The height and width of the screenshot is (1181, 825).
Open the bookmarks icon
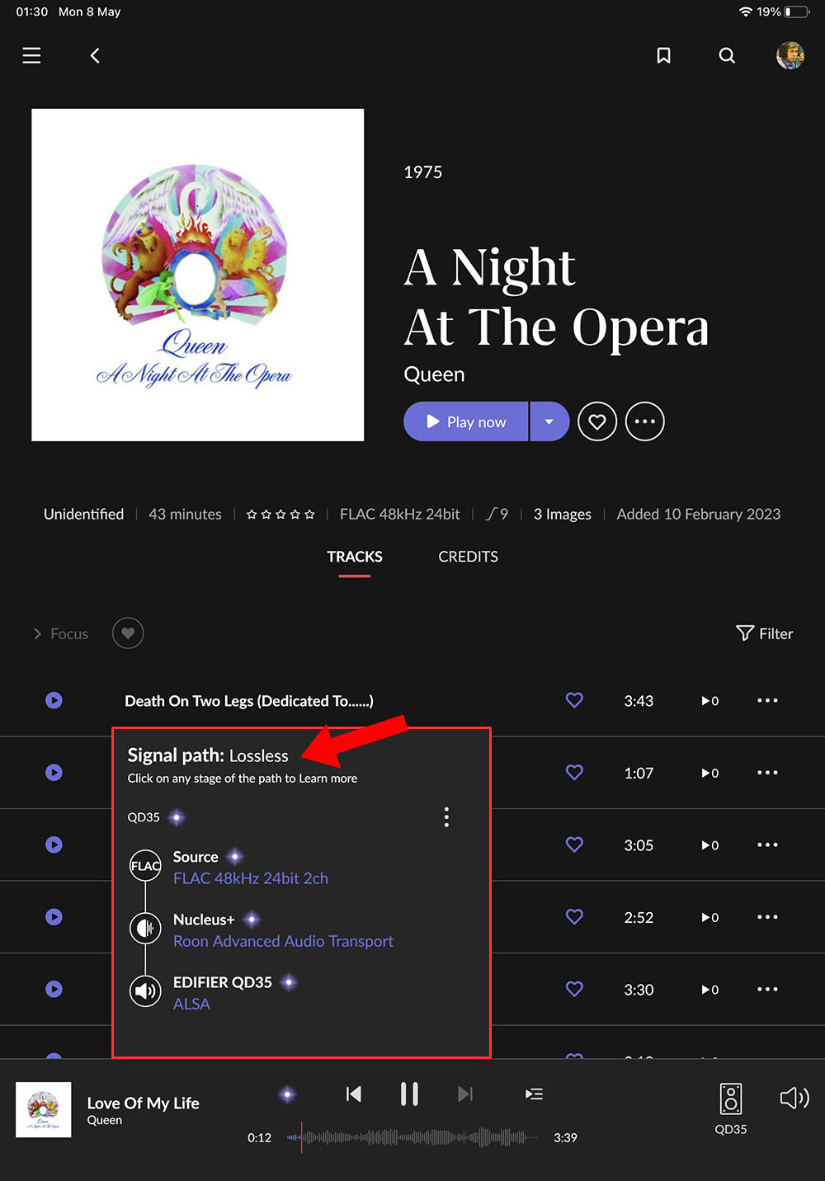[x=663, y=55]
